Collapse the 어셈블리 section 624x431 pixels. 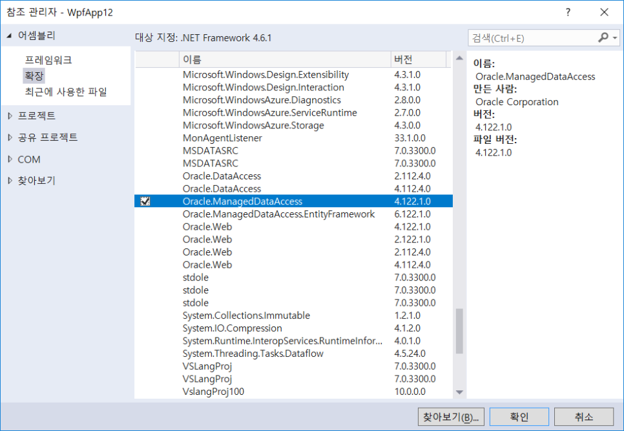point(9,35)
